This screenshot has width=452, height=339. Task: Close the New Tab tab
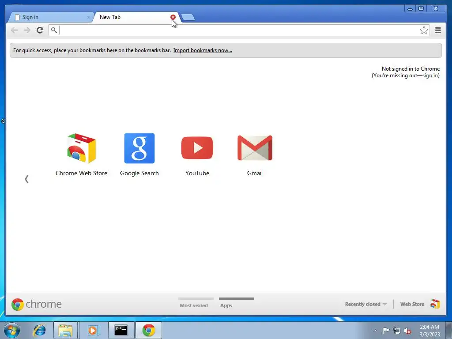(173, 17)
